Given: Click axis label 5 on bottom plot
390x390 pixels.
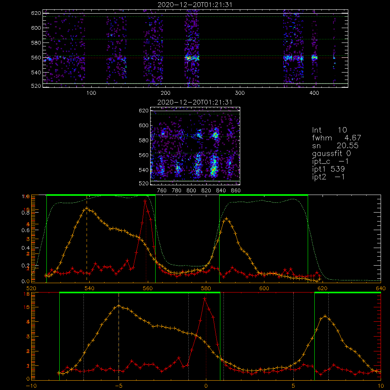Looking at the screenshot, I should [294, 386].
